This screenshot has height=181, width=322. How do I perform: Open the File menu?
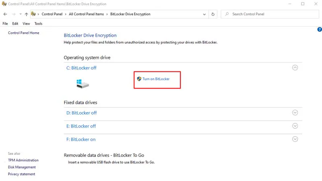5,24
